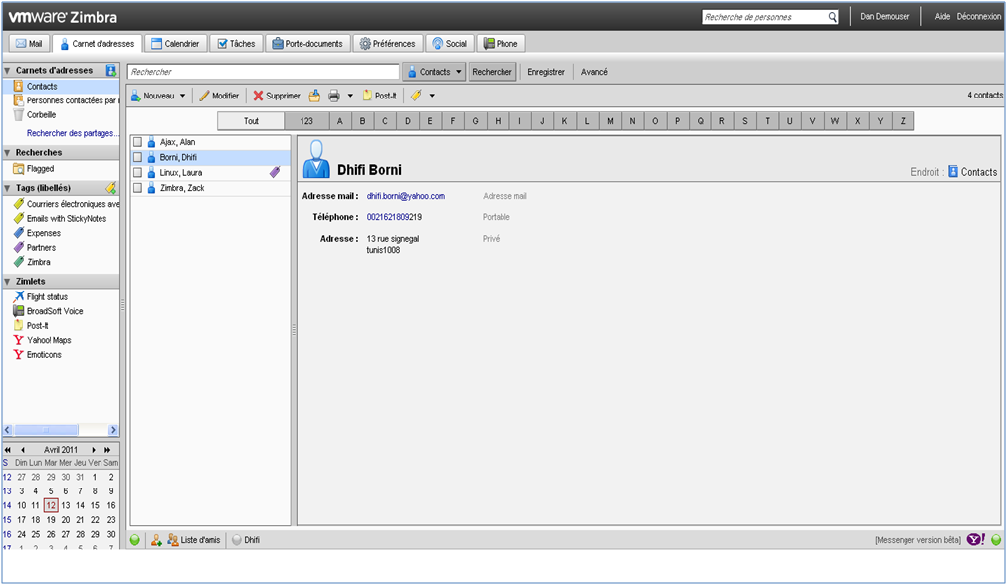Switch to the Préférences tab

[387, 44]
